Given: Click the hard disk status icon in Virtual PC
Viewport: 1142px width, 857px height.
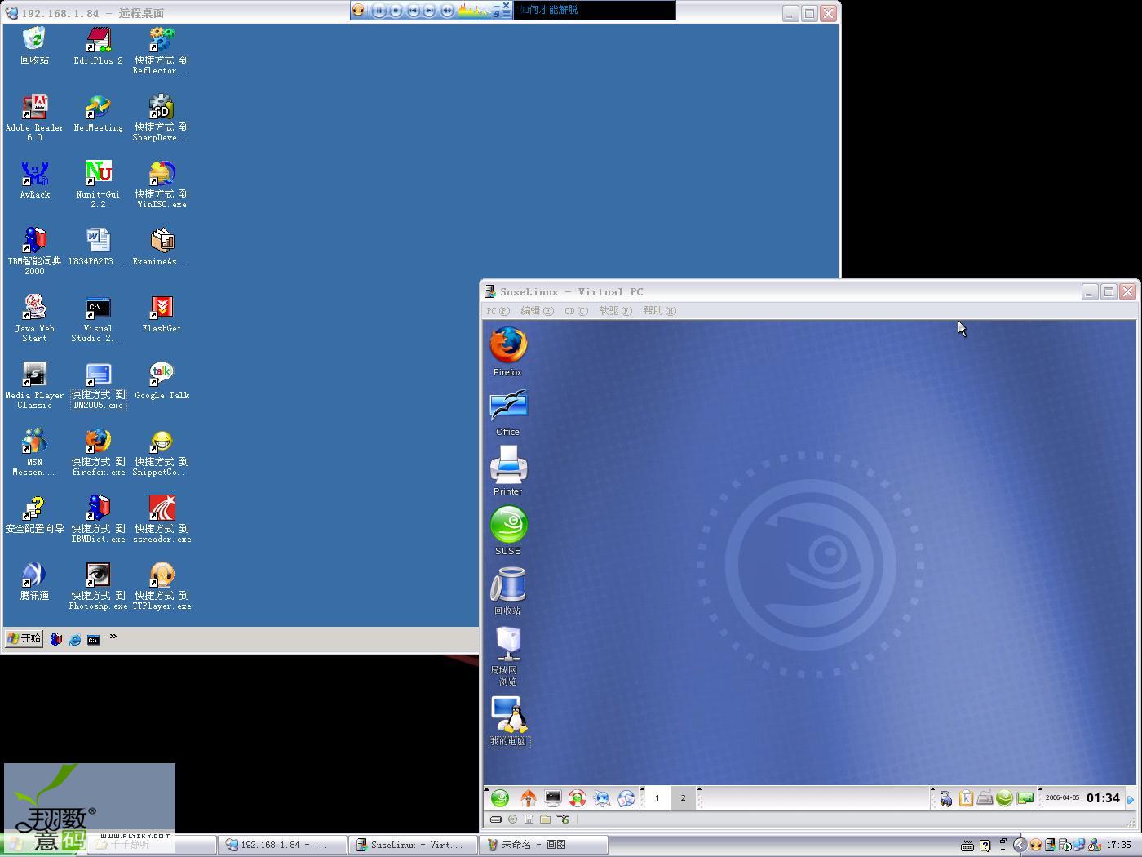Looking at the screenshot, I should (495, 819).
